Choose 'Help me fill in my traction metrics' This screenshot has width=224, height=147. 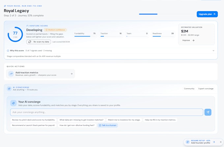coord(160,120)
